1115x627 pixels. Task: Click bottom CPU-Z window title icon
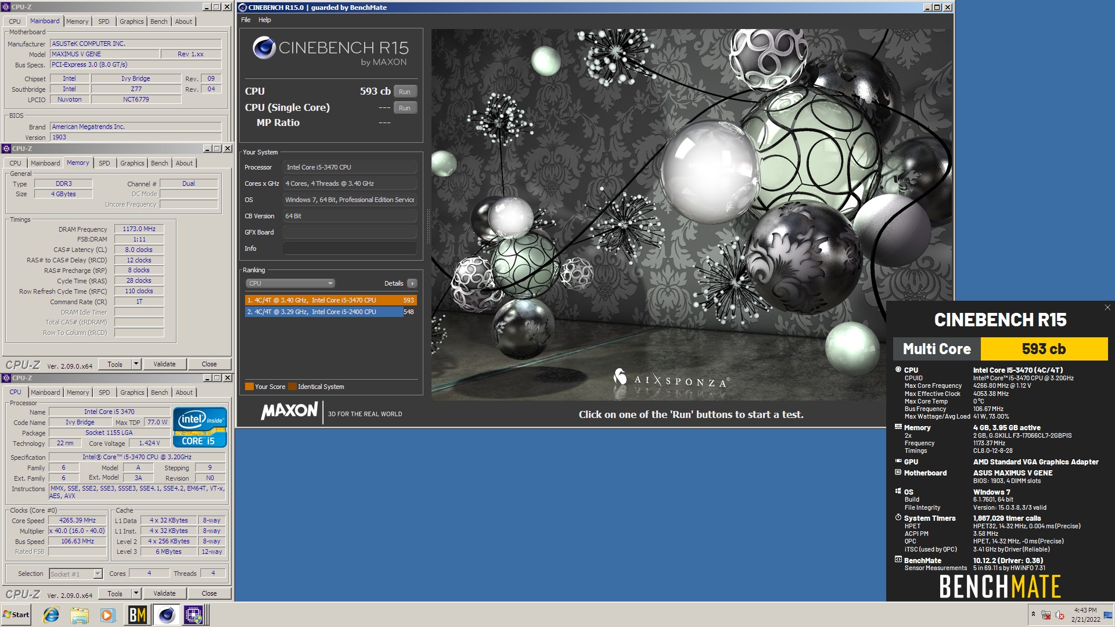[6, 378]
